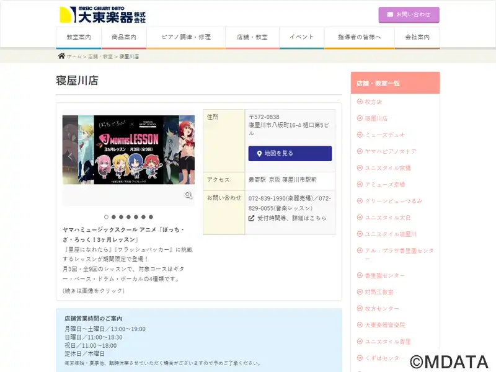
Task: Click arrow icon beside 香里園センター
Action: pyautogui.click(x=360, y=275)
